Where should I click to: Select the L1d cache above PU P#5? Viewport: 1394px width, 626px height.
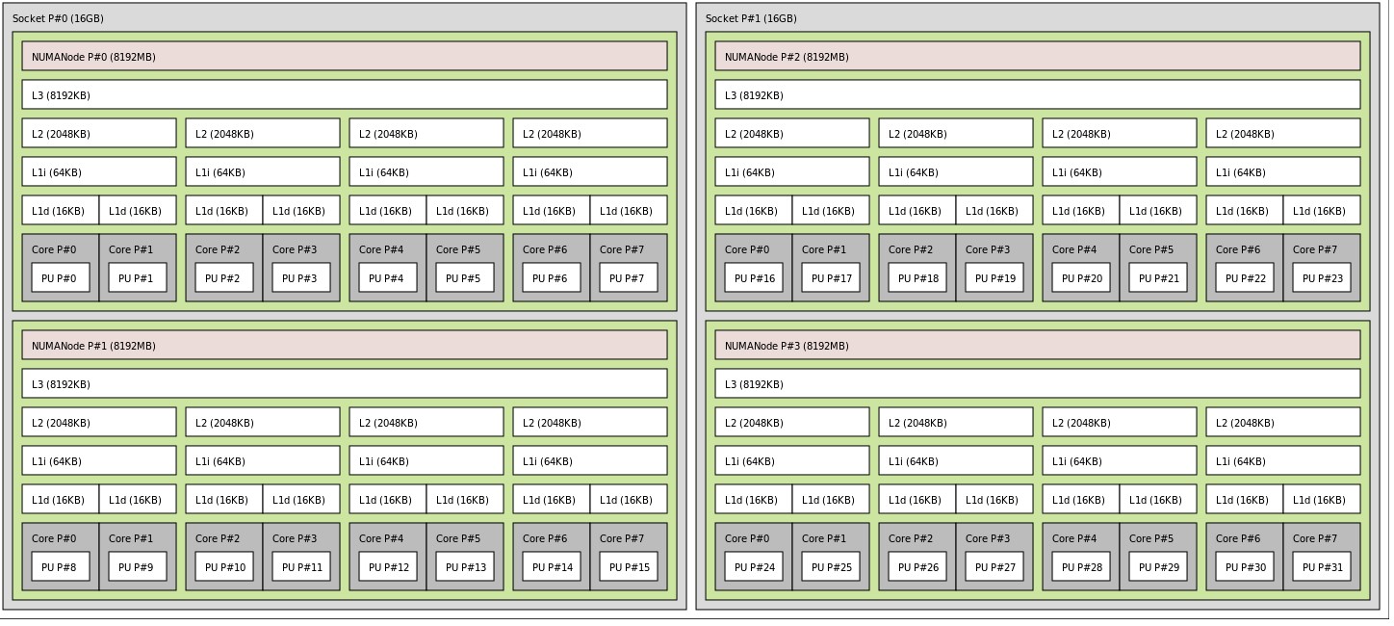tap(465, 210)
